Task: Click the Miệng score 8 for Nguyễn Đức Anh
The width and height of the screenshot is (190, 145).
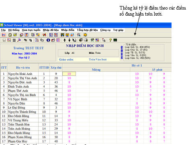Action: click(69, 82)
